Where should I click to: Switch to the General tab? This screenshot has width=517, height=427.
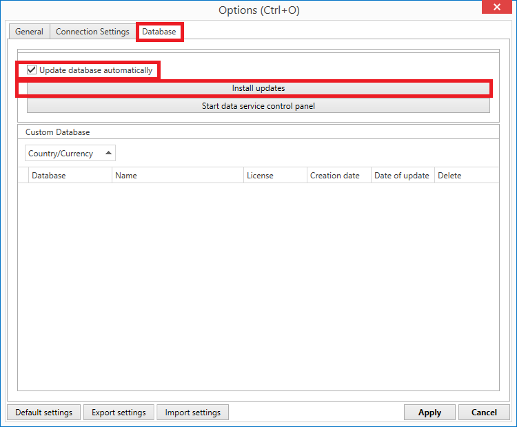click(29, 32)
